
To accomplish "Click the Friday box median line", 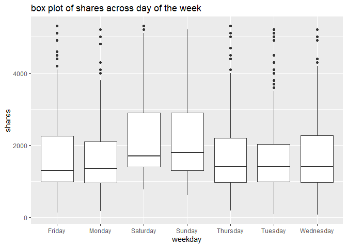I will 57,170.
